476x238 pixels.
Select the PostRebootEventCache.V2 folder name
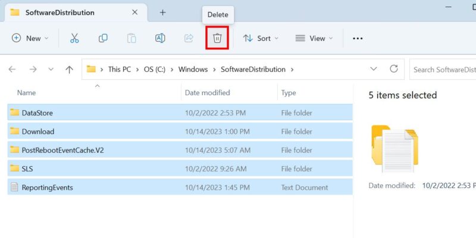(63, 150)
